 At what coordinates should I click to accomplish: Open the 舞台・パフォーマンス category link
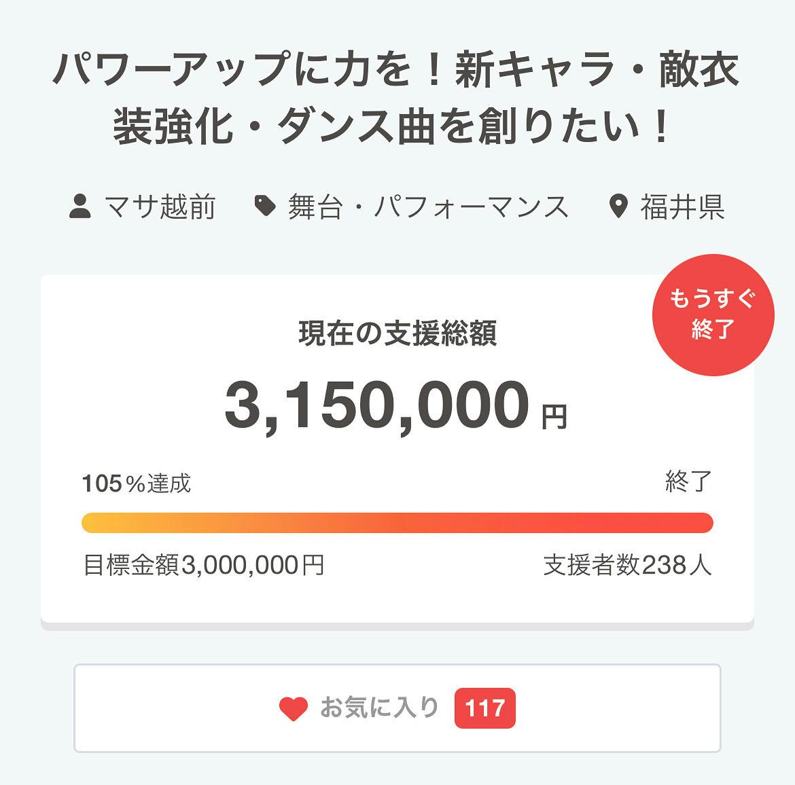pyautogui.click(x=428, y=207)
